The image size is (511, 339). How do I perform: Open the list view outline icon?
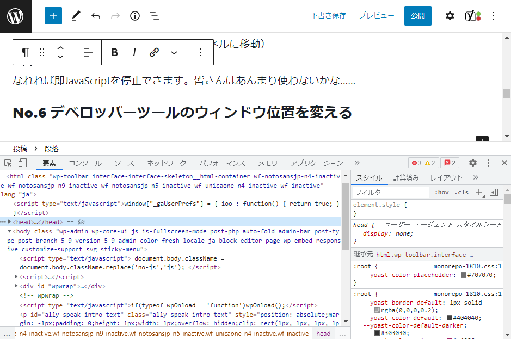coord(154,16)
